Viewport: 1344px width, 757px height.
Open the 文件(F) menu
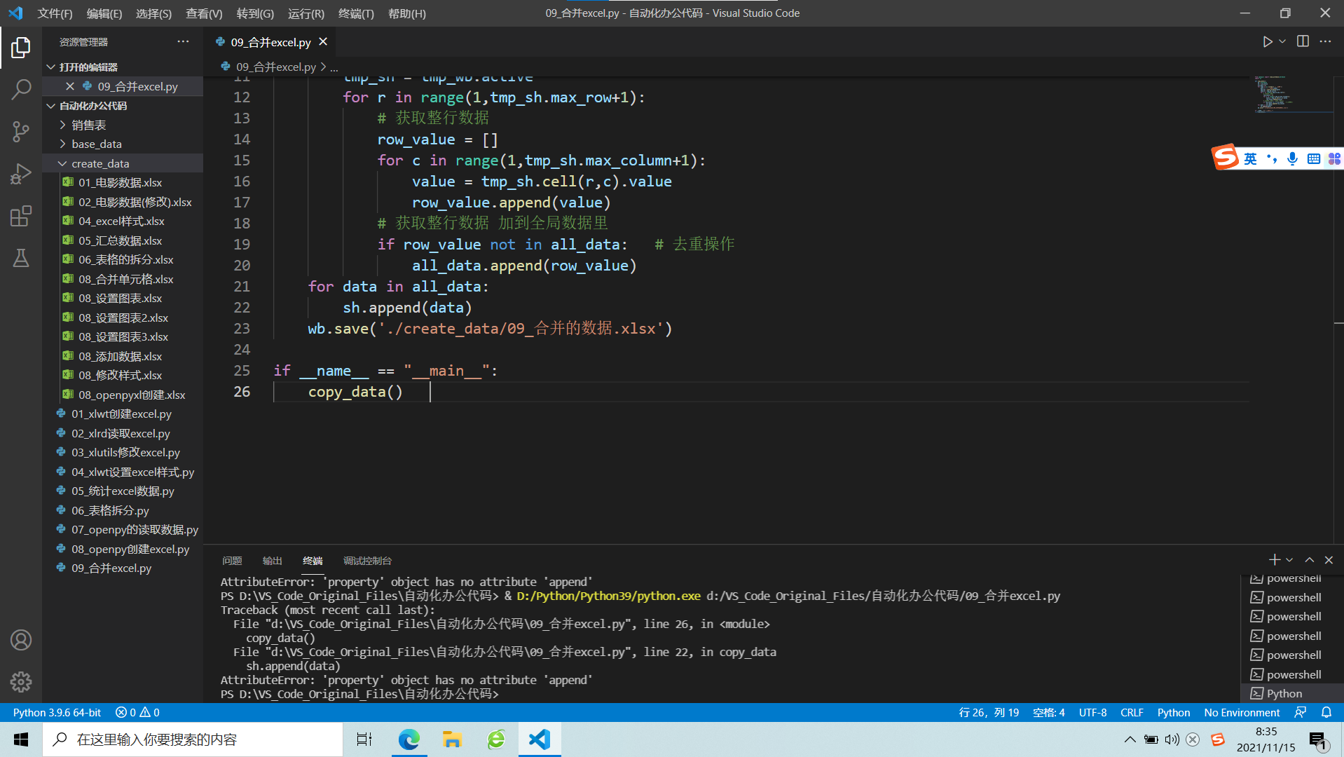[x=55, y=13]
